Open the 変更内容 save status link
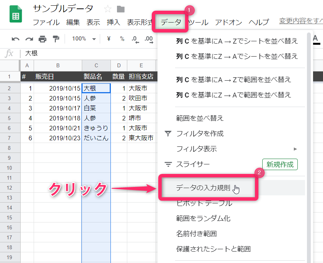Image resolution: width=323 pixels, height=263 pixels. [301, 21]
